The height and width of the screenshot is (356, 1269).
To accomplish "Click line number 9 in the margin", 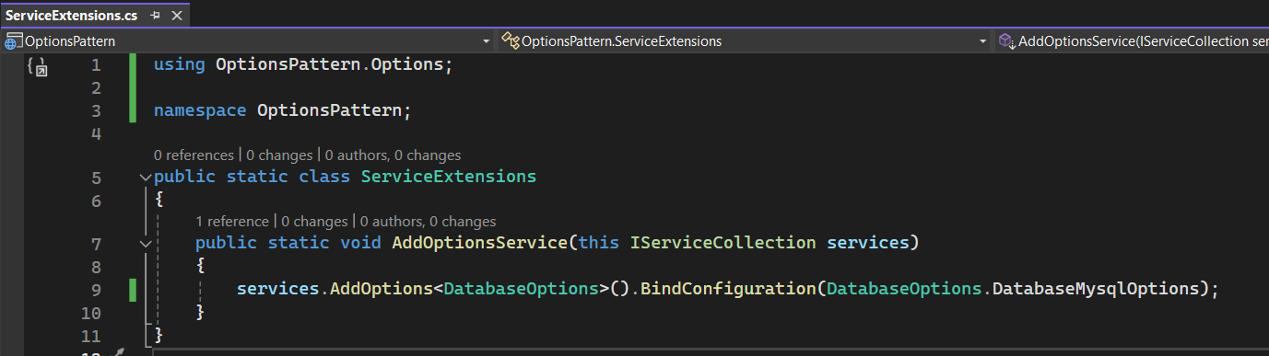I will [x=97, y=289].
